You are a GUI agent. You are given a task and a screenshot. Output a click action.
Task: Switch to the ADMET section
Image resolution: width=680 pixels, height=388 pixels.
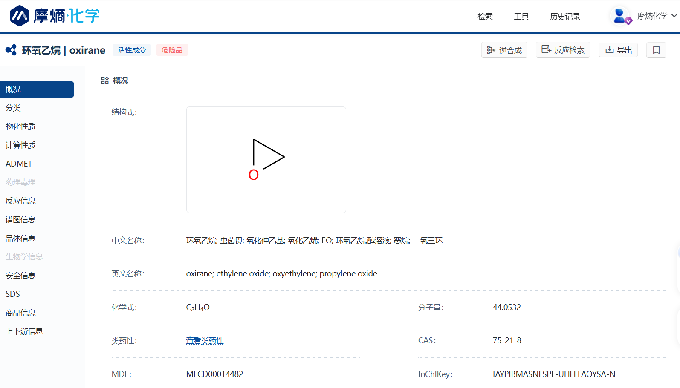(19, 164)
